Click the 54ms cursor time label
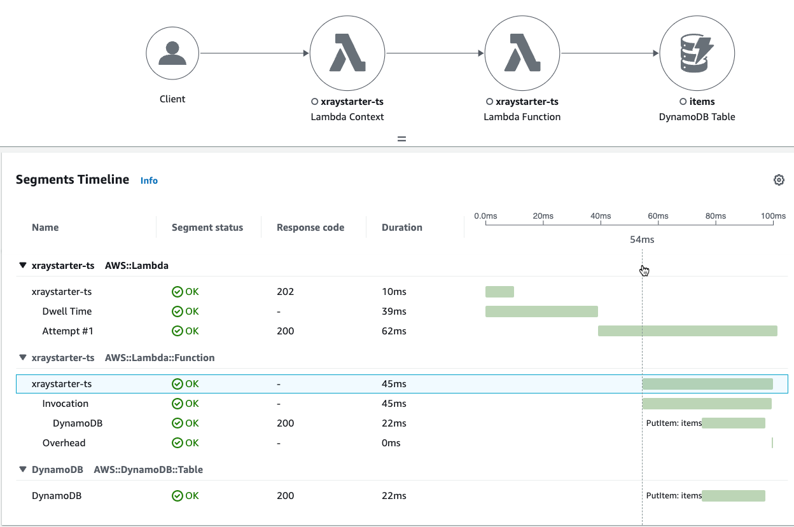794x527 pixels. point(642,240)
